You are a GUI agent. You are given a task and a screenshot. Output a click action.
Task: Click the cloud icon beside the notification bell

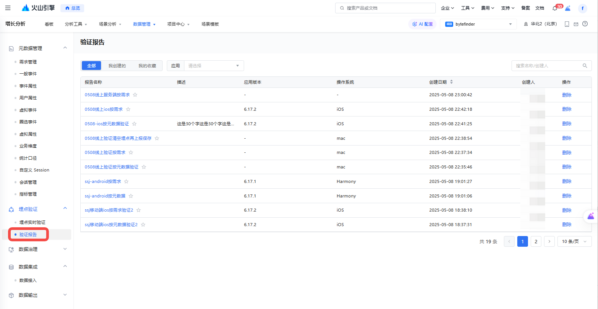[568, 8]
